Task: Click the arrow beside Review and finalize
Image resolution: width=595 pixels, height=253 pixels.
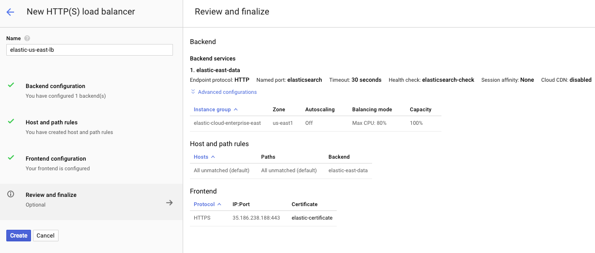Action: point(169,203)
